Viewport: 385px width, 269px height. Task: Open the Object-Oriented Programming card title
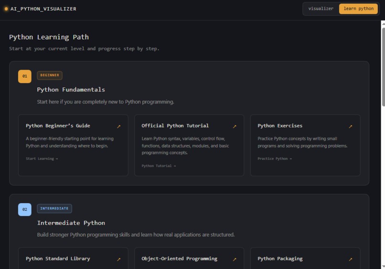[180, 259]
